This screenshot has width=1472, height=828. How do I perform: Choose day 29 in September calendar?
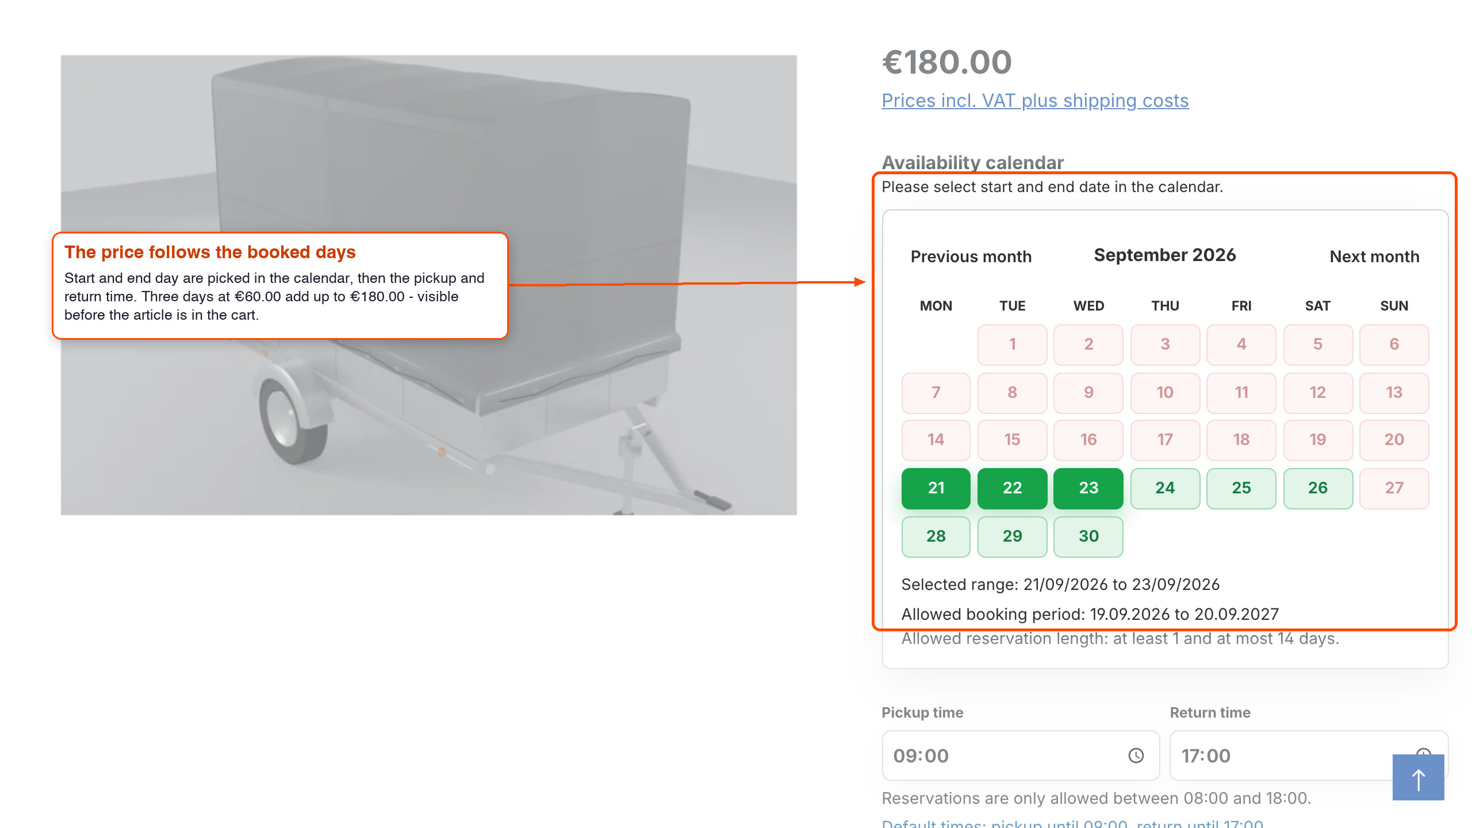1012,536
